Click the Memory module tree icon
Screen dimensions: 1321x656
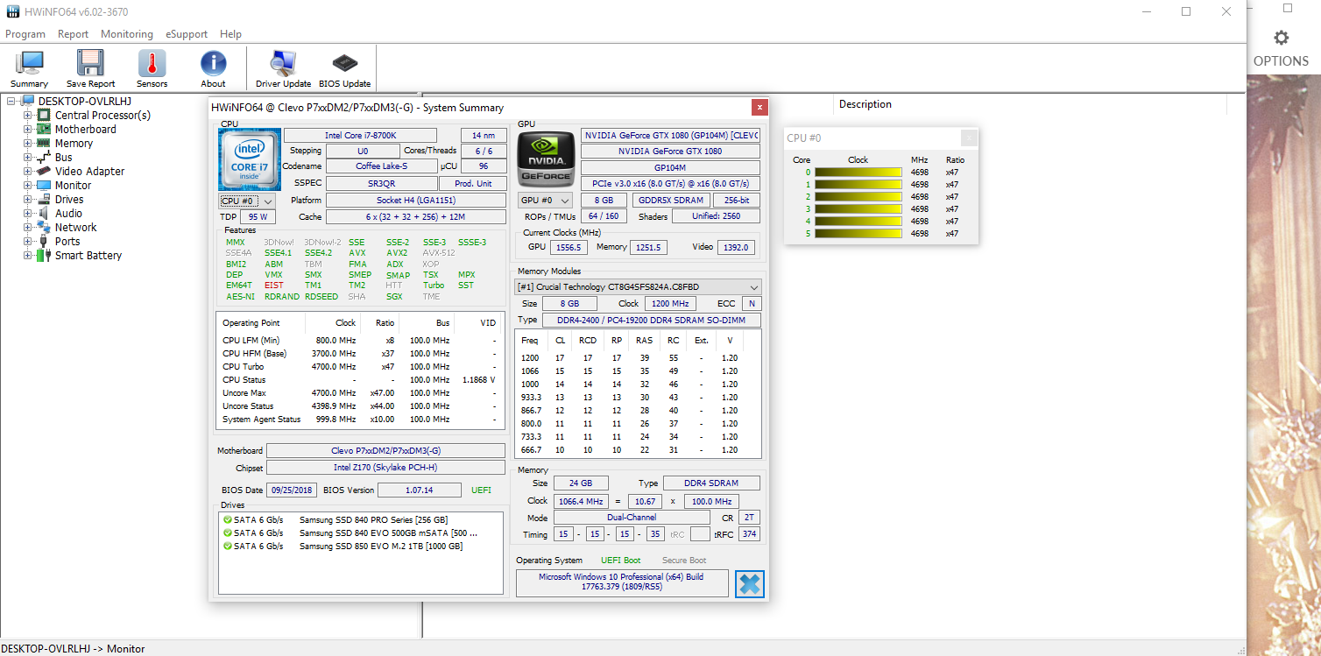point(43,143)
